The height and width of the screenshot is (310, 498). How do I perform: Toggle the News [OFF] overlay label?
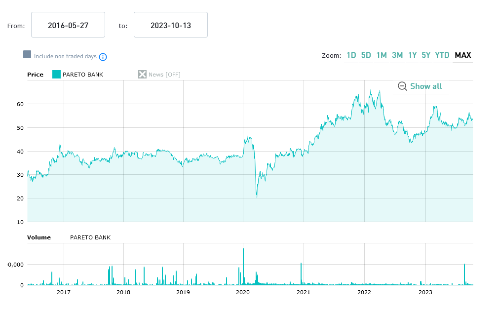164,75
